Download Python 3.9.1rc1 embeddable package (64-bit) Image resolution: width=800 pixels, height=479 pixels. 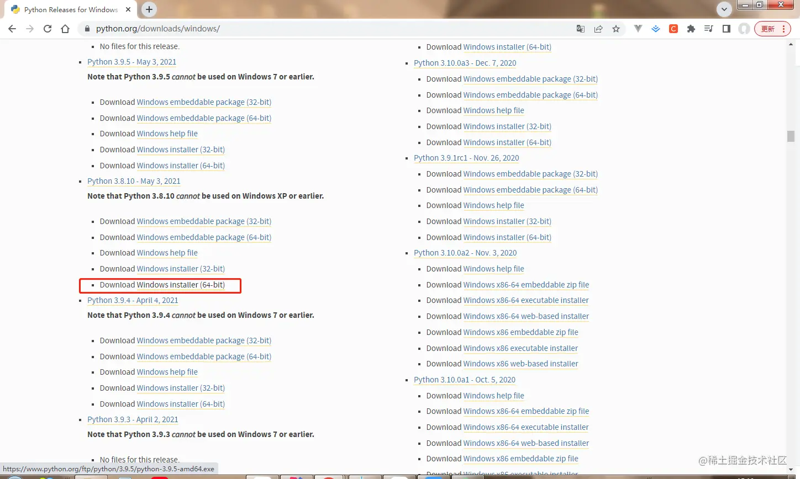(x=530, y=190)
